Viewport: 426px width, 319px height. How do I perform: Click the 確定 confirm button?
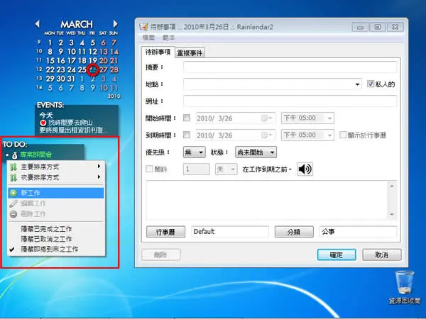point(337,254)
